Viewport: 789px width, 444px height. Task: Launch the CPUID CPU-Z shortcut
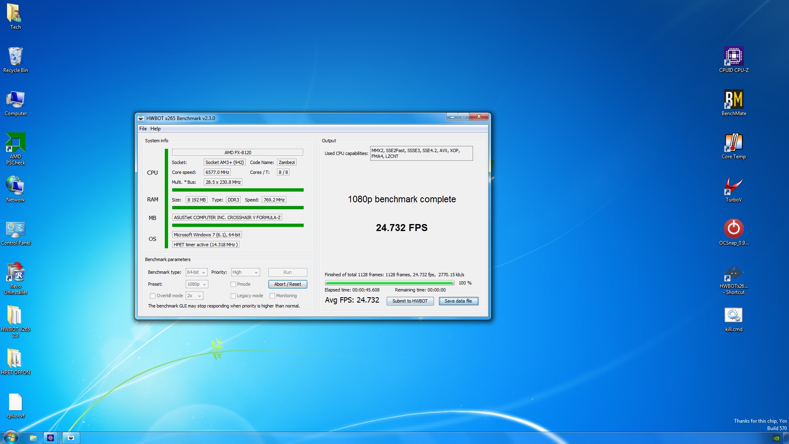click(x=734, y=60)
